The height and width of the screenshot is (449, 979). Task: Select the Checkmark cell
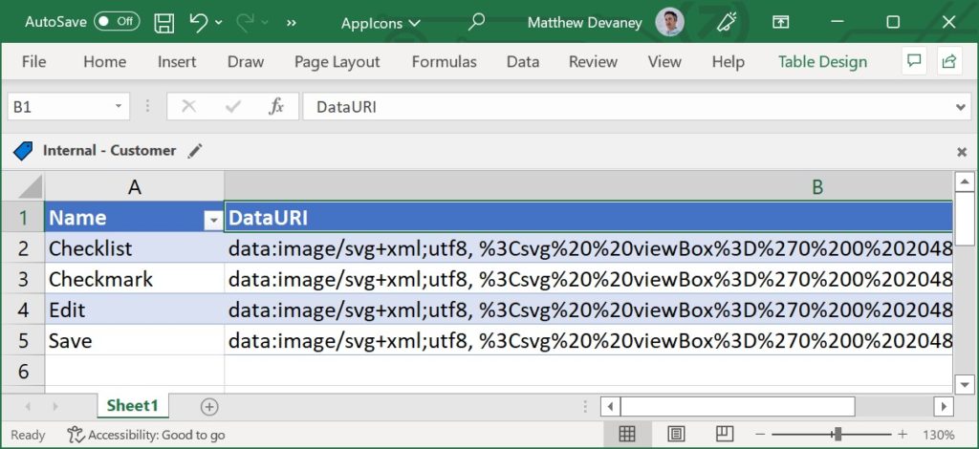pos(134,279)
